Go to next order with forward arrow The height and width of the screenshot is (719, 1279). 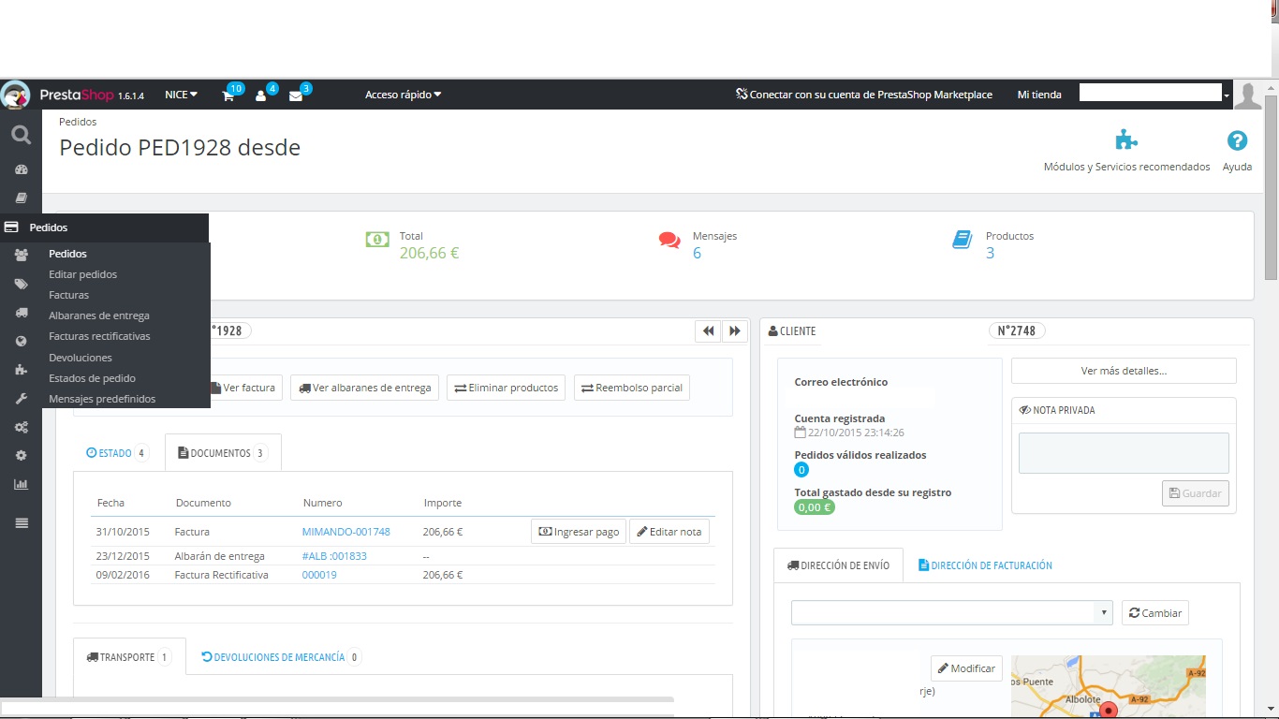coord(735,330)
